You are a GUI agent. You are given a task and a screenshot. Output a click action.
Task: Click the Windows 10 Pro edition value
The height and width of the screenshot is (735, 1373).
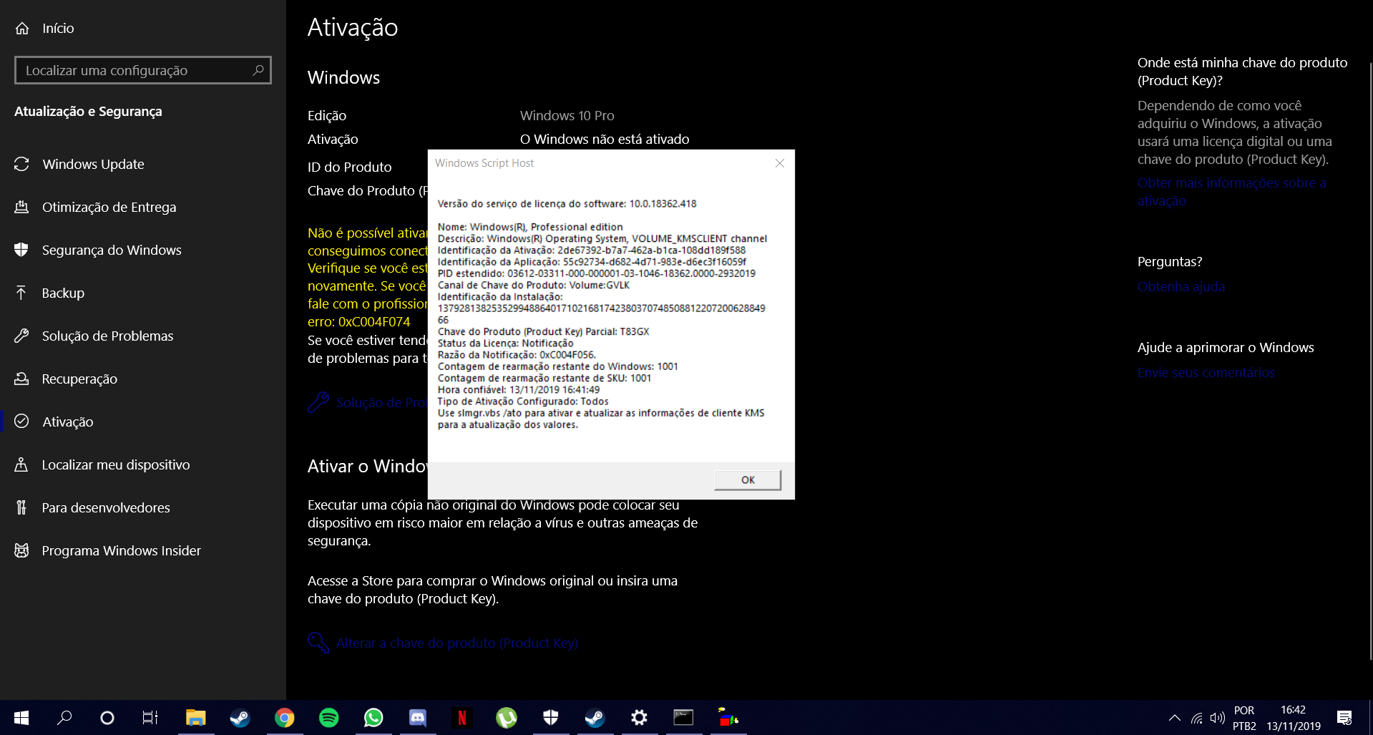(567, 115)
